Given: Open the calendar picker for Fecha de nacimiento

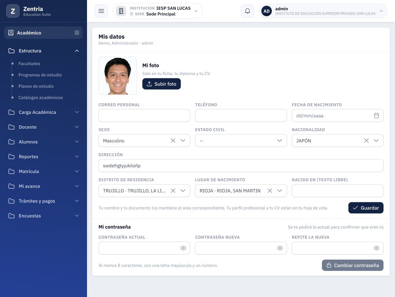Looking at the screenshot, I should click(376, 116).
